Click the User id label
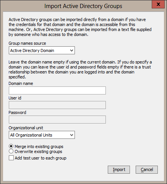 click(x=15, y=98)
